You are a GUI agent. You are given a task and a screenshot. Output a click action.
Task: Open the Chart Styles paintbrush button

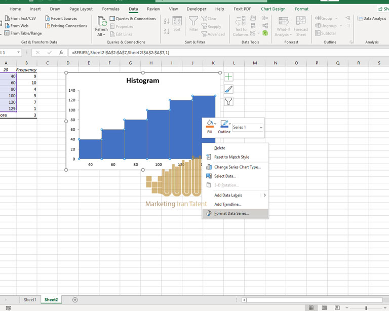point(228,89)
